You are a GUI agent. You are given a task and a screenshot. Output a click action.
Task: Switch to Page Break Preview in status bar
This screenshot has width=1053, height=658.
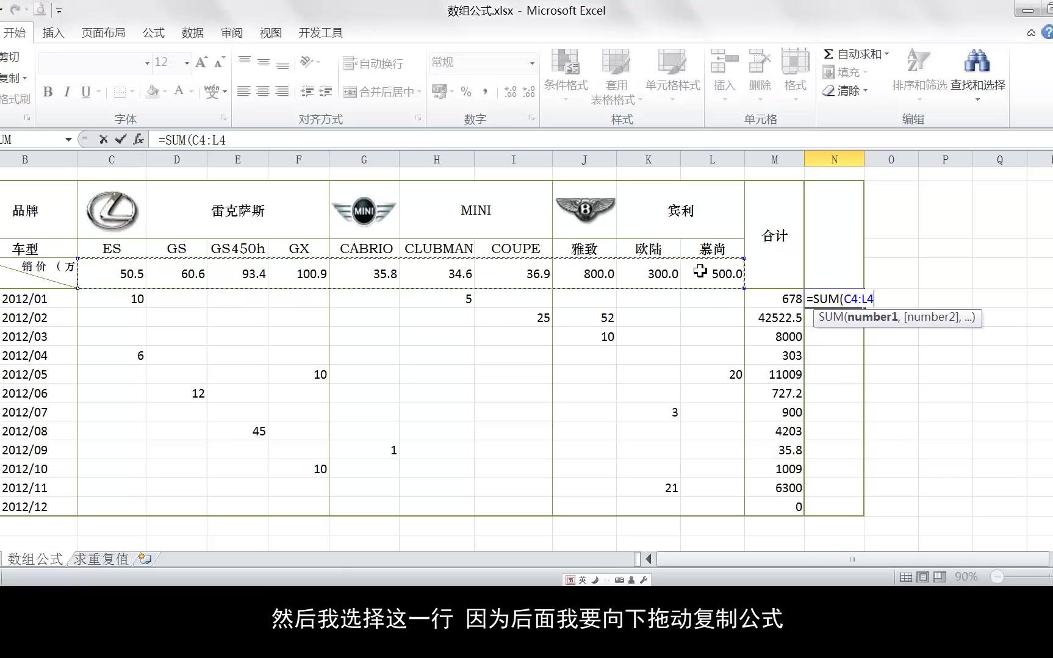(x=940, y=577)
